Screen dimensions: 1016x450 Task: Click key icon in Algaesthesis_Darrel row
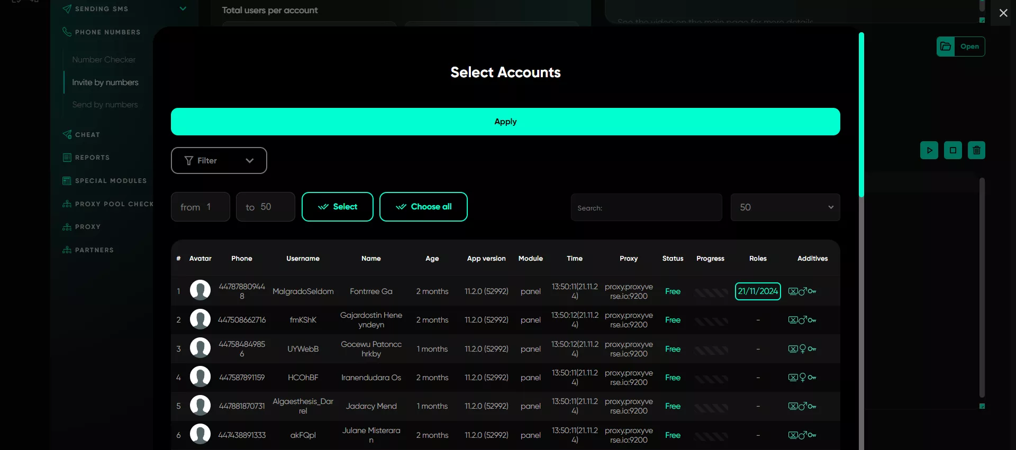coord(812,406)
